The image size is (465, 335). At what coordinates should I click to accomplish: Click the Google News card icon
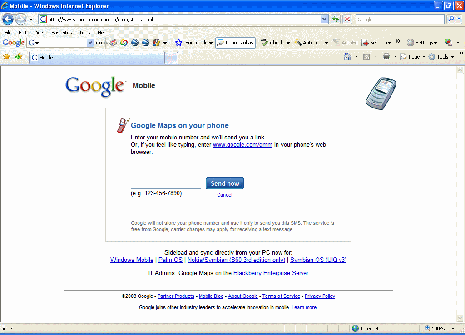[113, 43]
